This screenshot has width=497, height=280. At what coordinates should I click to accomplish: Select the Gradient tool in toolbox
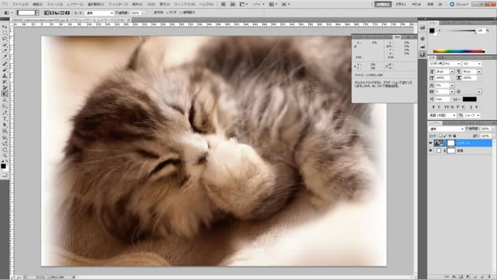click(5, 94)
